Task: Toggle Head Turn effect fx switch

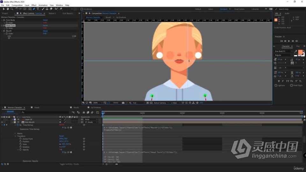Action: pyautogui.click(x=4, y=25)
